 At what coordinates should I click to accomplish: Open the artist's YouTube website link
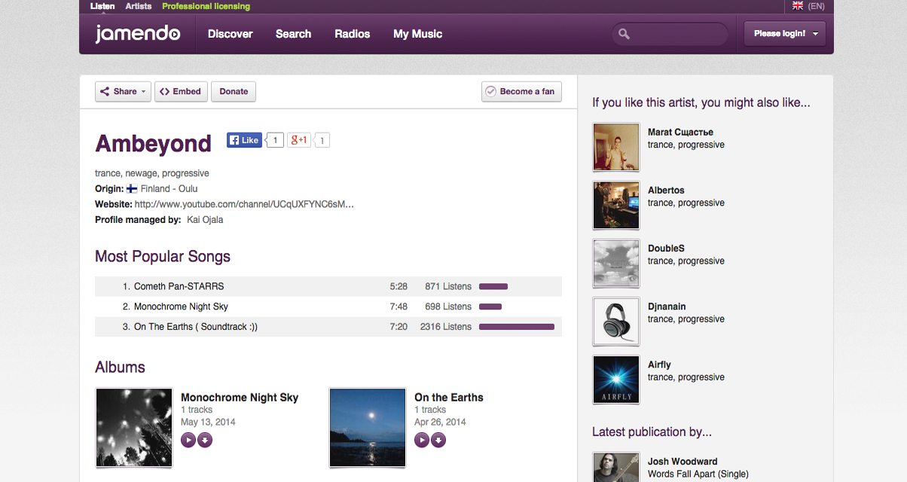tap(244, 204)
